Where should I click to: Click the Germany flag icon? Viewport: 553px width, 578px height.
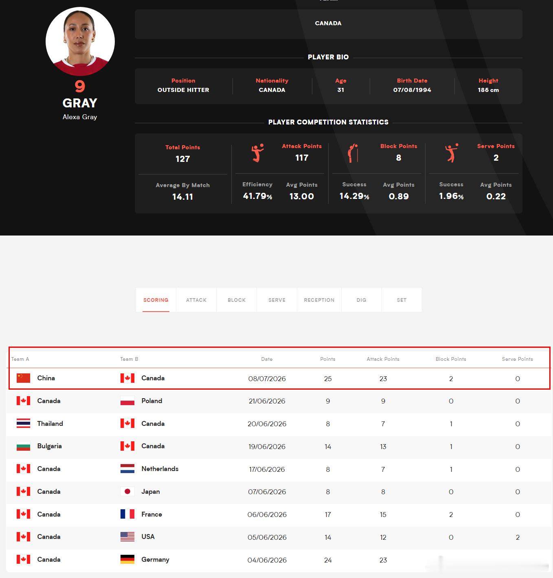pos(127,559)
